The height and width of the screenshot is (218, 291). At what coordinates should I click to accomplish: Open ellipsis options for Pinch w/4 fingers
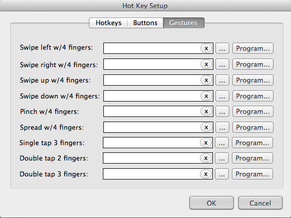point(222,111)
